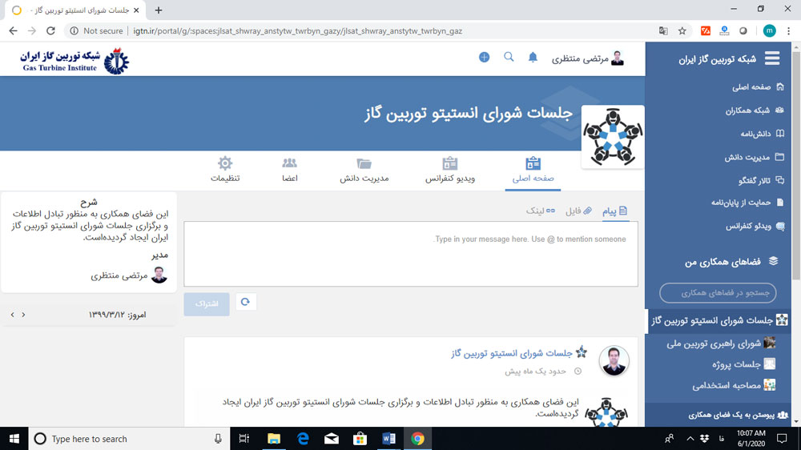Open the search magnifier in header
This screenshot has height=450, width=801.
(x=509, y=58)
